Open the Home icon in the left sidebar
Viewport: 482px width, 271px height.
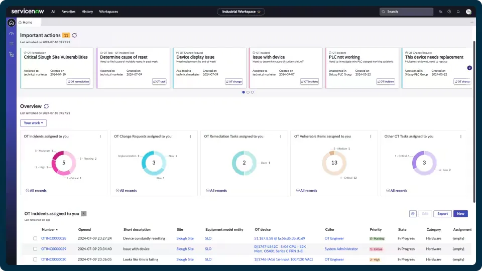click(x=11, y=23)
